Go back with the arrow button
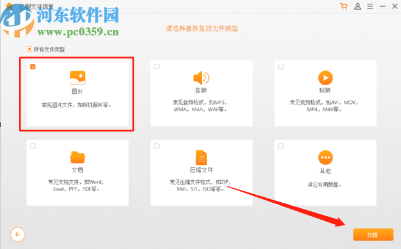The image size is (401, 249). point(18,234)
